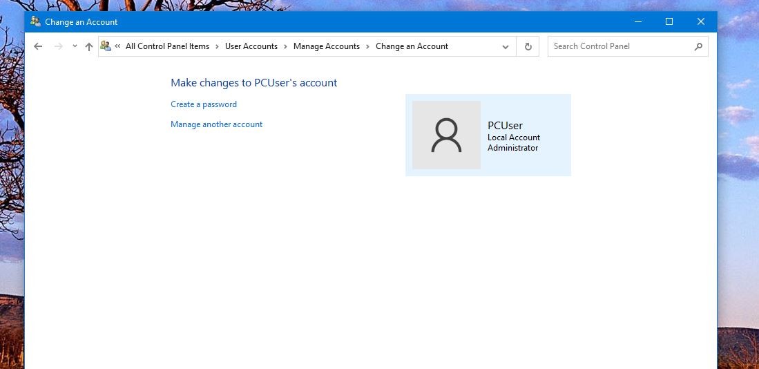759x369 pixels.
Task: Open the address bar history dropdown
Action: coord(506,47)
